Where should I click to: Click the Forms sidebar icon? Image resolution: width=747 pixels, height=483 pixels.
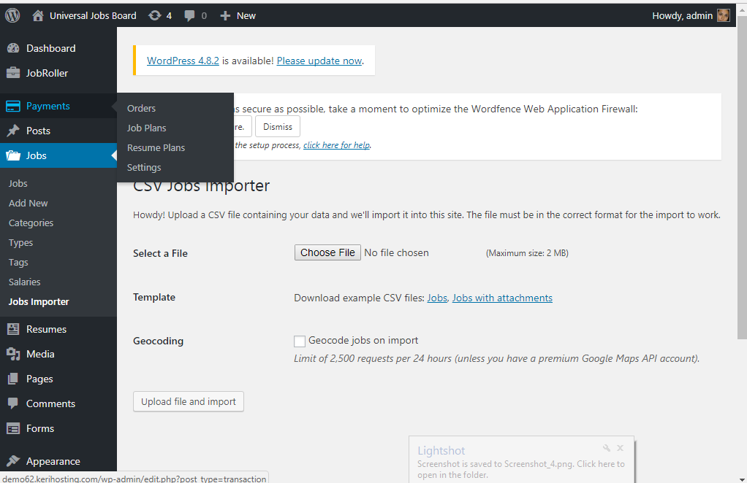pyautogui.click(x=13, y=428)
